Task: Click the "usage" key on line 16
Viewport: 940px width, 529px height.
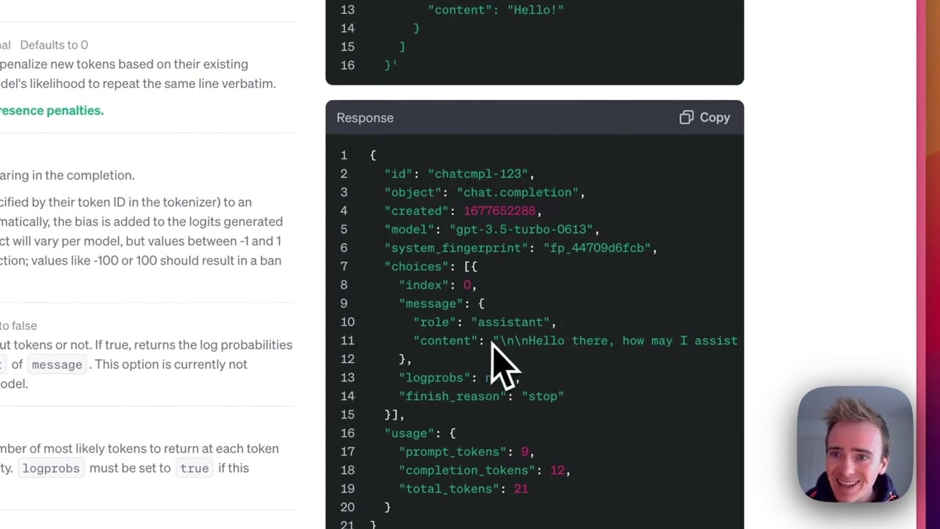Action: pos(410,433)
